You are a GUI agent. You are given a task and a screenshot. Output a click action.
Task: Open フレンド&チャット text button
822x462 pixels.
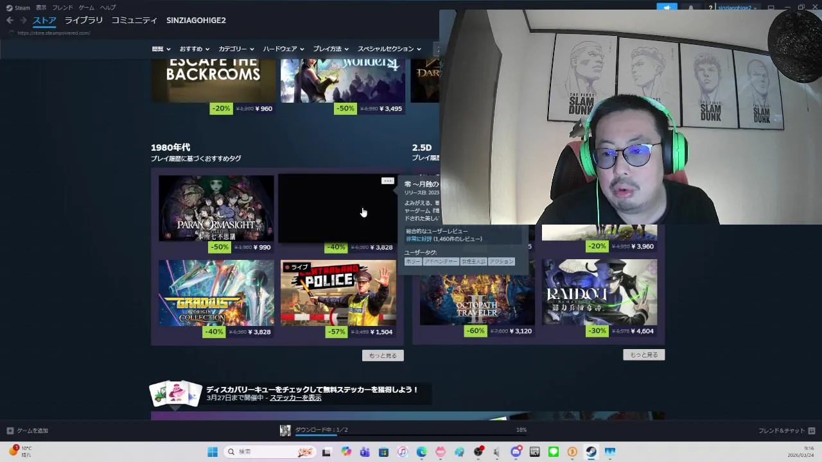coord(782,431)
